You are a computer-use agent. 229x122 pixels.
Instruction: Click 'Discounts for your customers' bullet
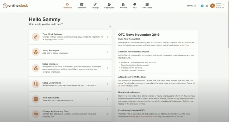[133, 70]
